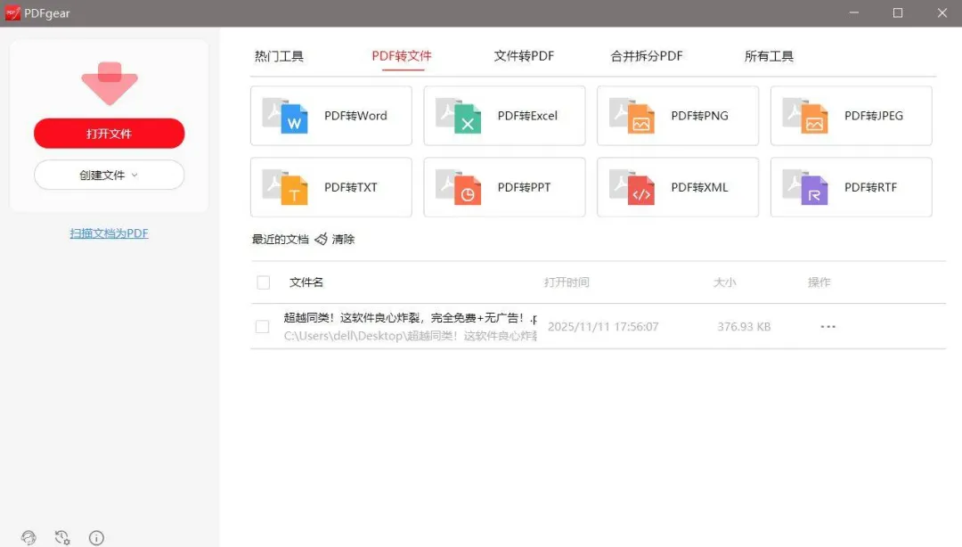Choose the PDF转PPT tool
Image resolution: width=962 pixels, height=547 pixels.
click(504, 187)
